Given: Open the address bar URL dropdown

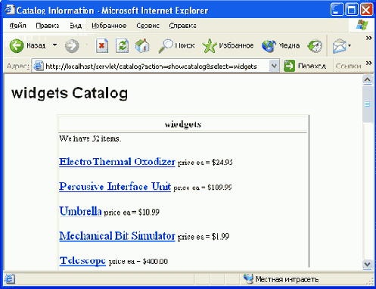Looking at the screenshot, I should (274, 66).
